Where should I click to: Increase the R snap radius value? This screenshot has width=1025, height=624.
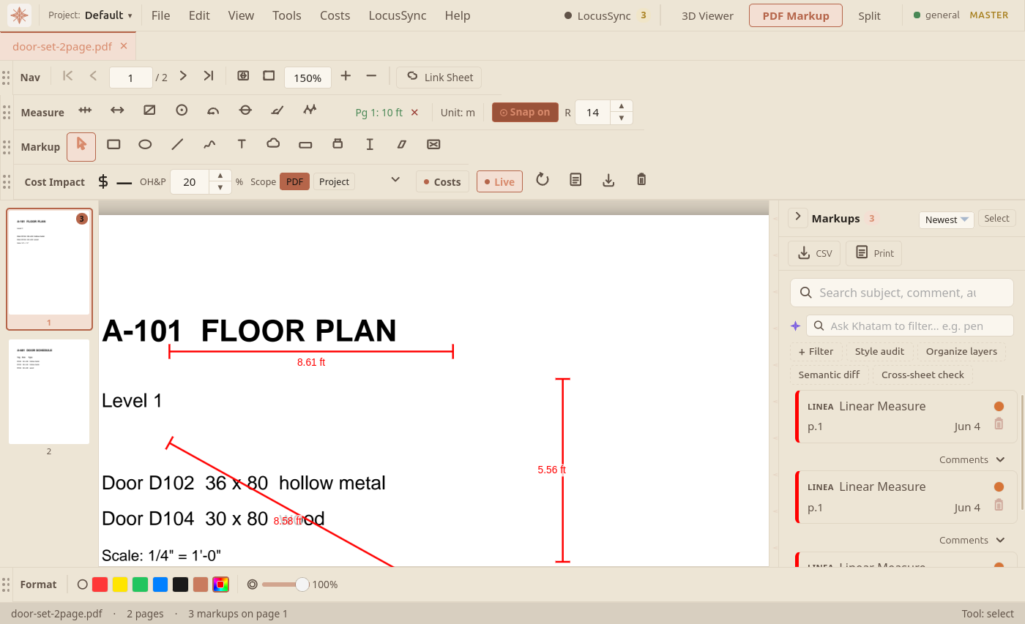[x=622, y=106]
